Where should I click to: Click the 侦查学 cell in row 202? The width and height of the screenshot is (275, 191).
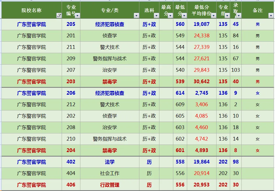[110, 116]
